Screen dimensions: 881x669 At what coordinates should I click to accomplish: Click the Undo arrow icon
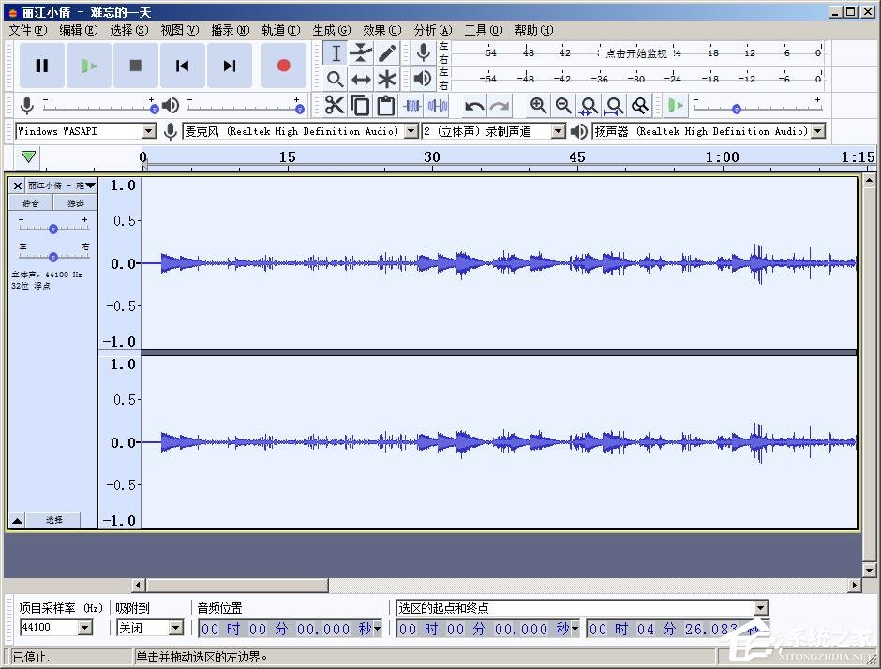477,105
